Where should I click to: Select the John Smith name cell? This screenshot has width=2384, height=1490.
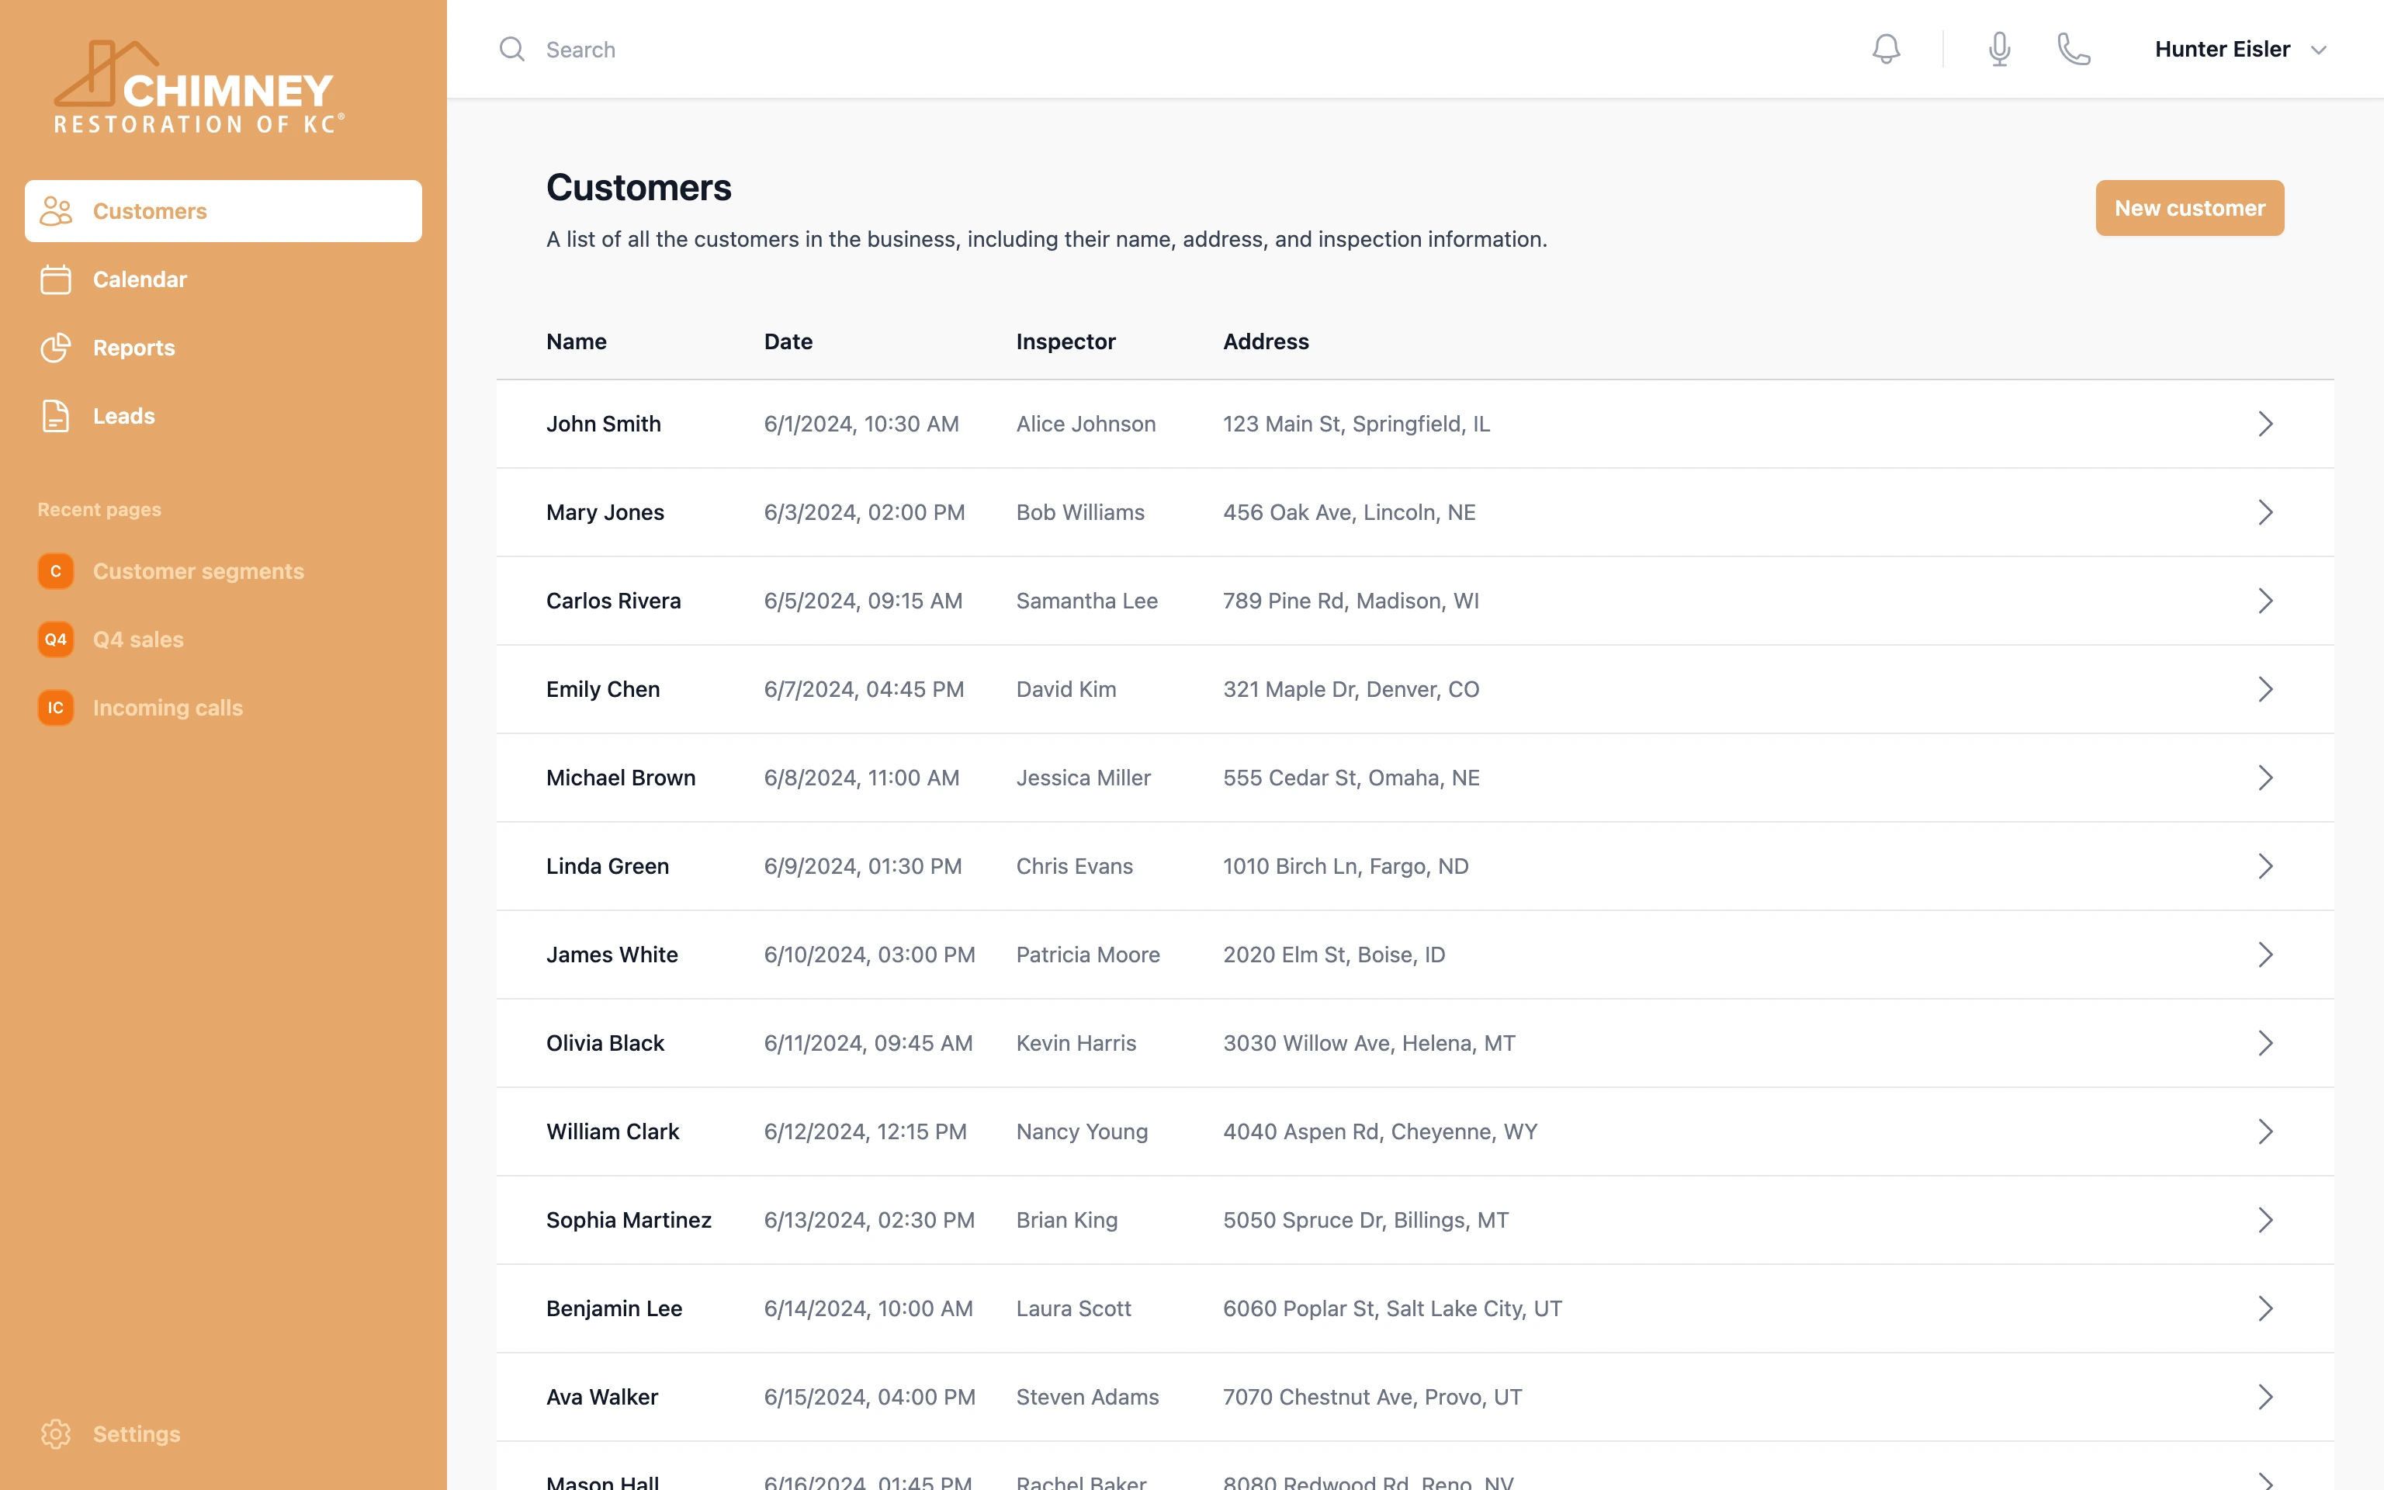(604, 424)
